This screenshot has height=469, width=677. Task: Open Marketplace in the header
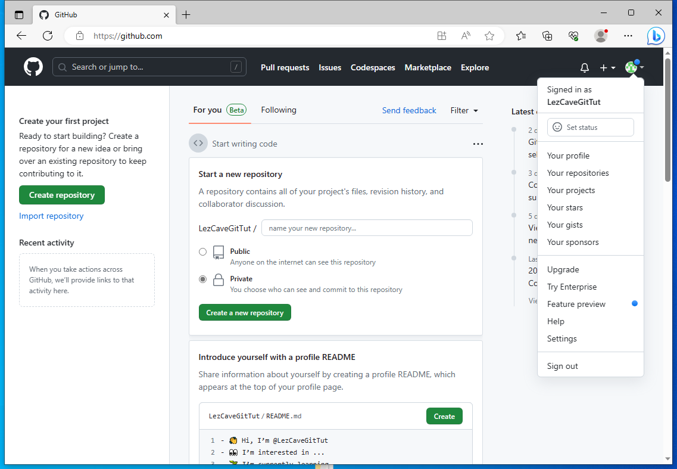click(428, 67)
